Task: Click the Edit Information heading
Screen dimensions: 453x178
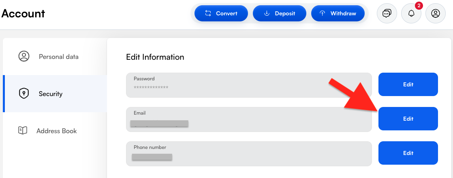Action: [155, 57]
